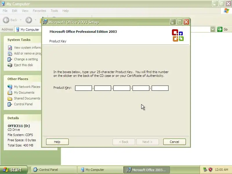Open Tools menu in My Computer
Screen dimensions: 232x174
tap(54, 11)
